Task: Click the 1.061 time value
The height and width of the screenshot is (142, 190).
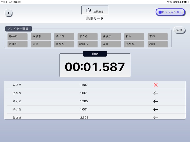Action: 84,93
